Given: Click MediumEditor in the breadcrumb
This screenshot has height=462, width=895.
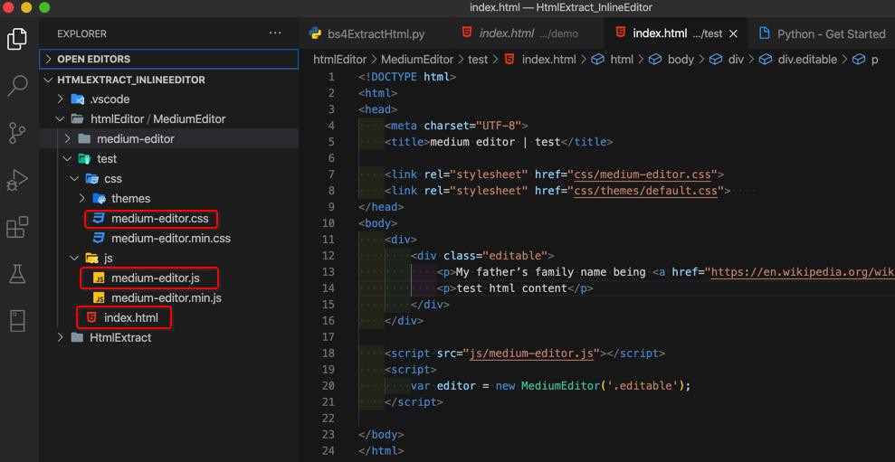Looking at the screenshot, I should pyautogui.click(x=416, y=60).
